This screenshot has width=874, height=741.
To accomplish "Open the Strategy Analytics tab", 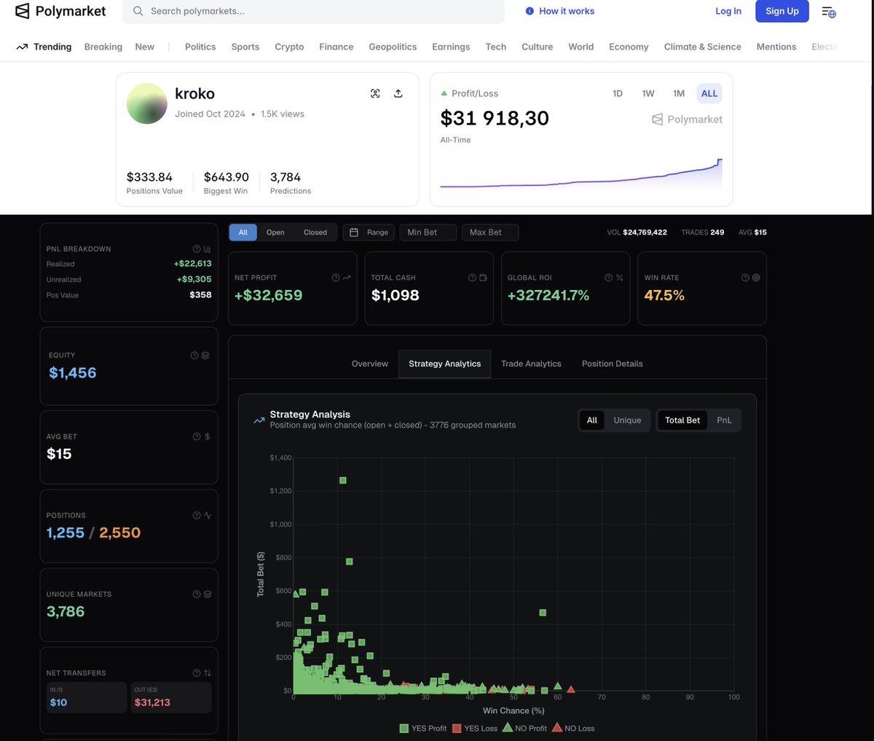I will [x=445, y=364].
